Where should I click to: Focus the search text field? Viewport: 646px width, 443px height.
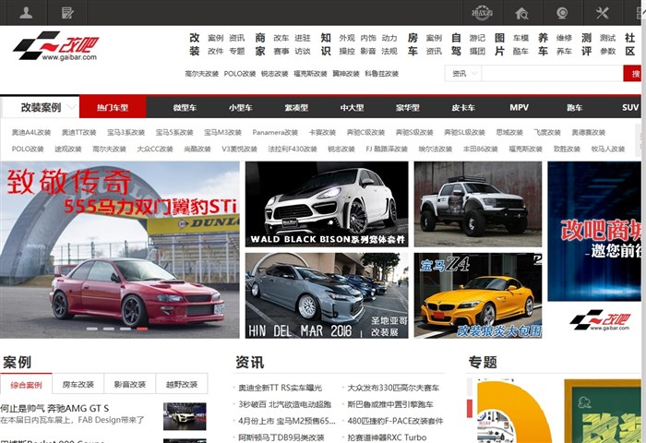[552, 74]
